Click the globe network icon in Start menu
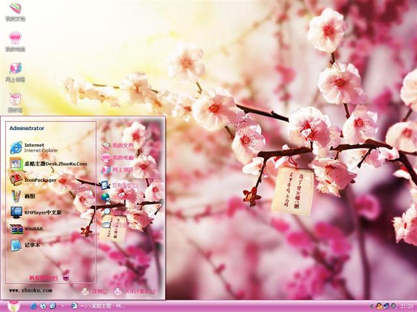 [106, 197]
